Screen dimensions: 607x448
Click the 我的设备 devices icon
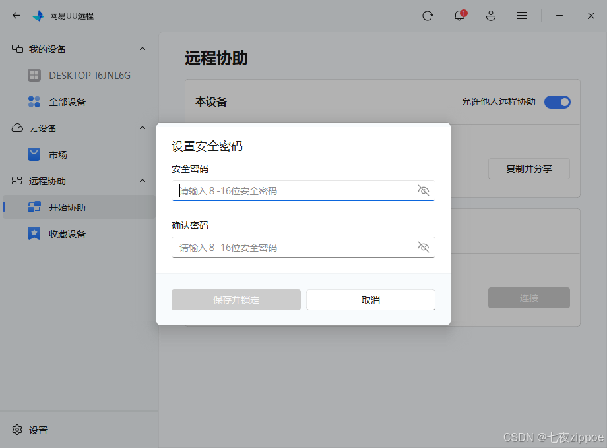(x=17, y=49)
